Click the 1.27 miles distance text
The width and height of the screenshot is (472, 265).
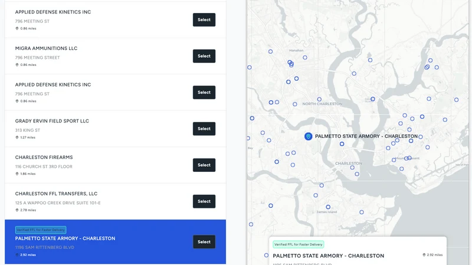pos(28,138)
